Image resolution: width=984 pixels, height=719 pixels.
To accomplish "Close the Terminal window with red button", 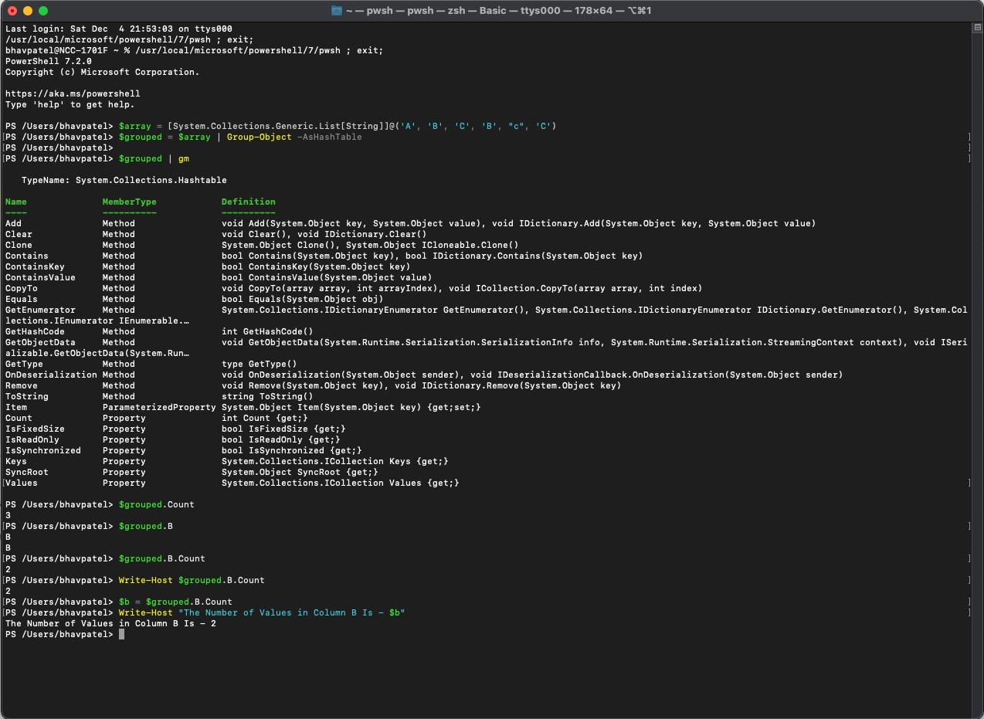I will pyautogui.click(x=12, y=11).
